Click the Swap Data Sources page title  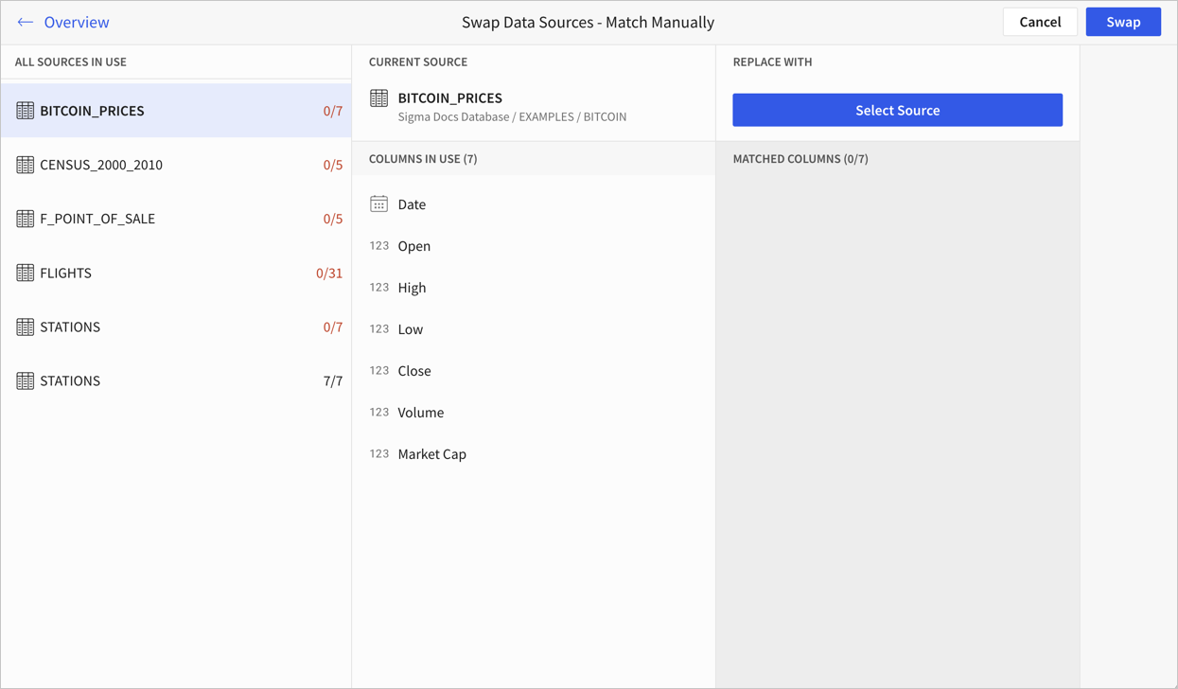[588, 22]
